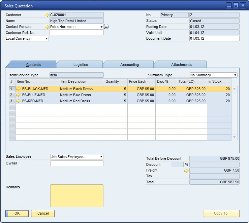Click the link arrow for ES-RED-MED item
This screenshot has width=249, height=223.
pos(19,101)
